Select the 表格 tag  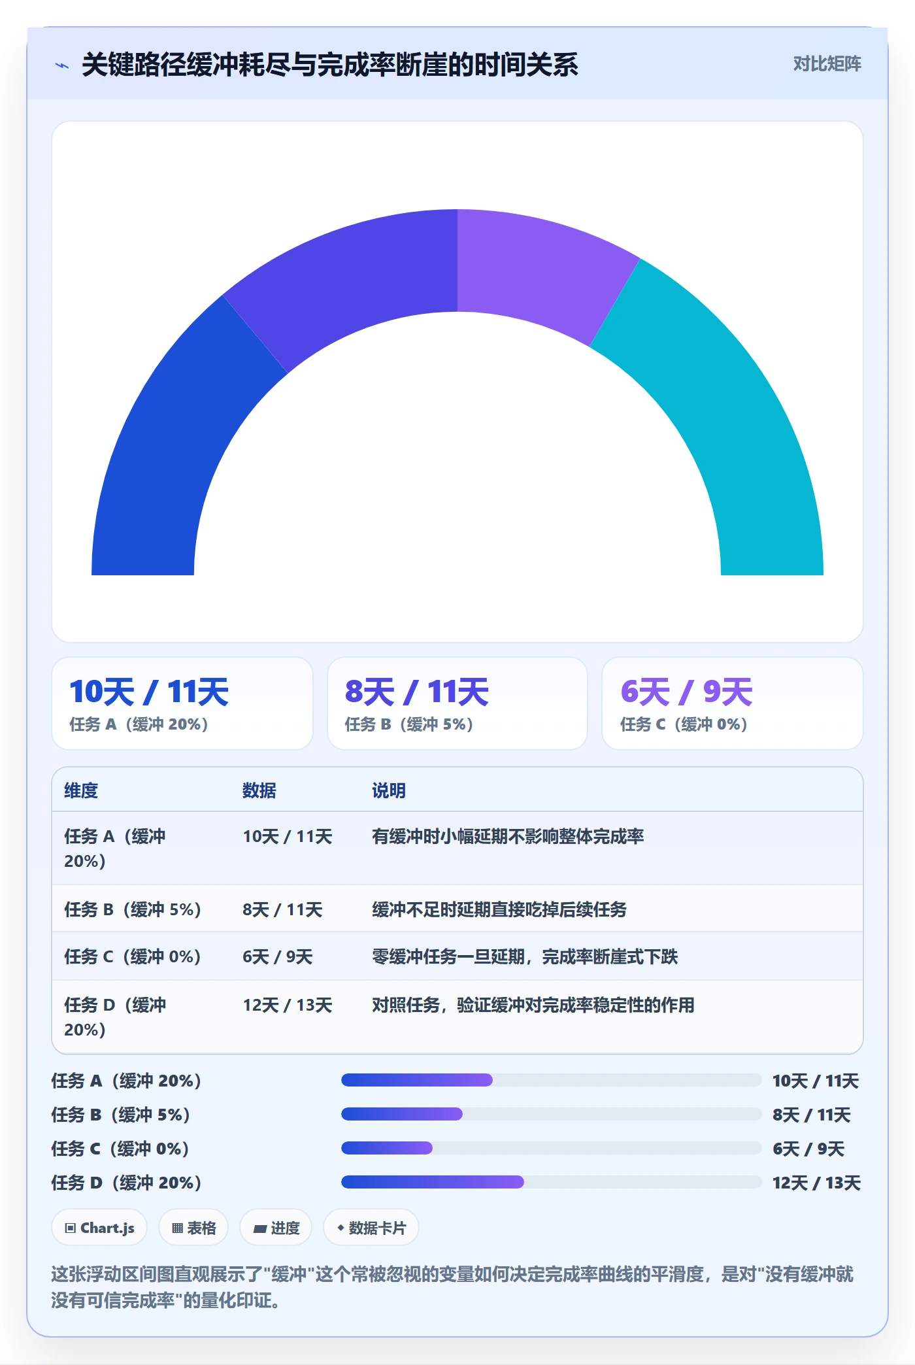(x=193, y=1228)
